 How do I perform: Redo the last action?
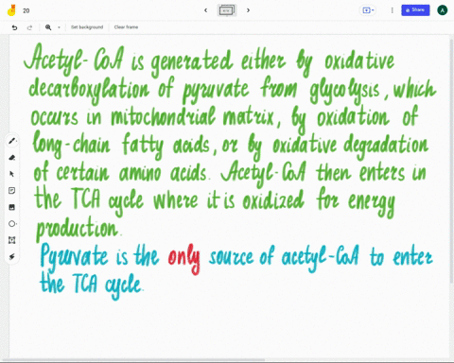click(29, 27)
